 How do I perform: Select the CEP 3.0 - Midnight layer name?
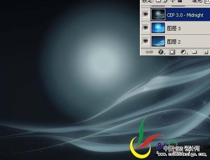(185, 15)
